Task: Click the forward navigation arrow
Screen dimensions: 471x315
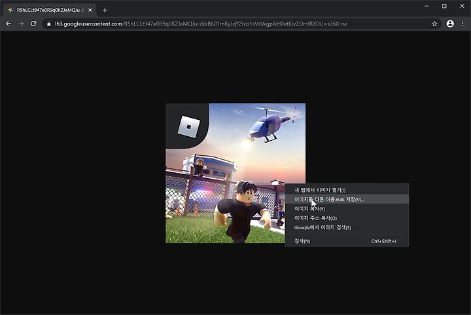Action: coord(21,24)
